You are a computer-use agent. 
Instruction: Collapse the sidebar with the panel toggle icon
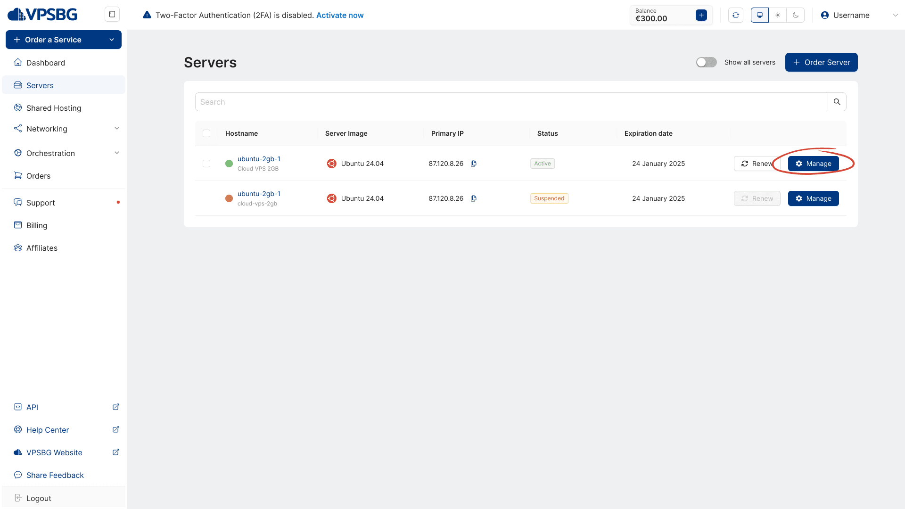pyautogui.click(x=112, y=14)
